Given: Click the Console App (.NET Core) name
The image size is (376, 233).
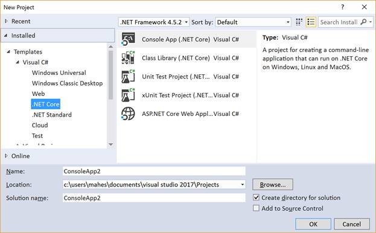Looking at the screenshot, I should point(176,39).
